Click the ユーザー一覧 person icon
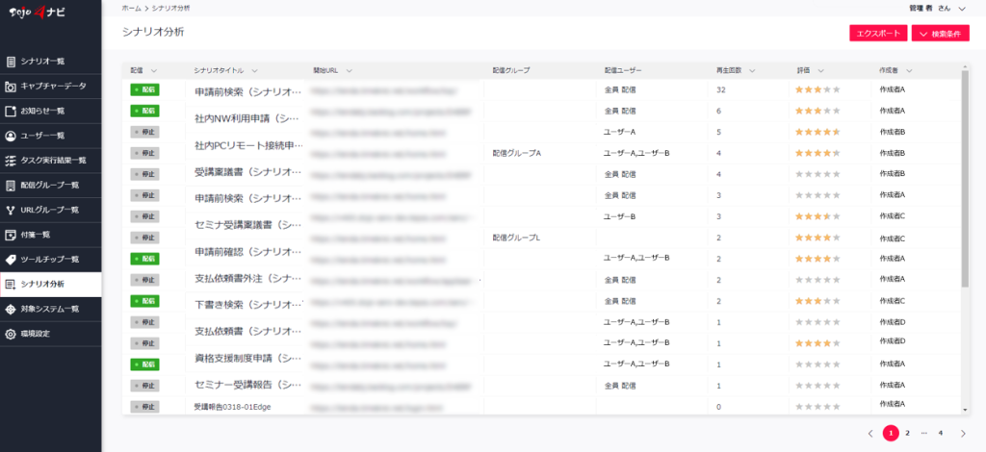Image resolution: width=986 pixels, height=452 pixels. point(11,136)
